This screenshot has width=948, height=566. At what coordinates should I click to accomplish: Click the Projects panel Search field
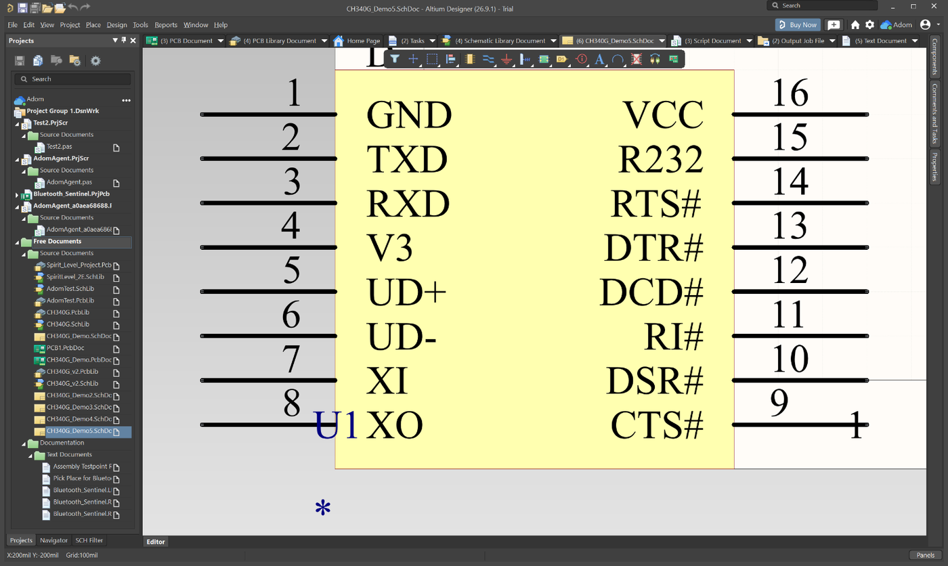[72, 79]
